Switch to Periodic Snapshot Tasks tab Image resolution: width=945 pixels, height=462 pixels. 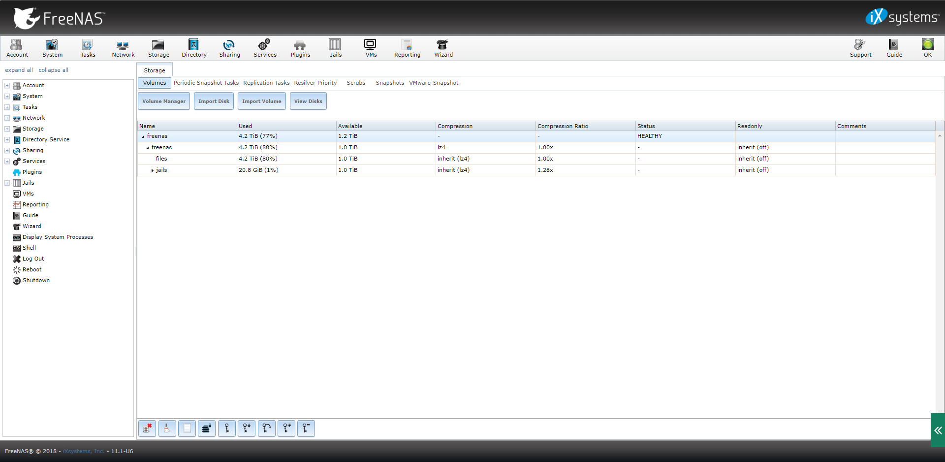pos(206,83)
